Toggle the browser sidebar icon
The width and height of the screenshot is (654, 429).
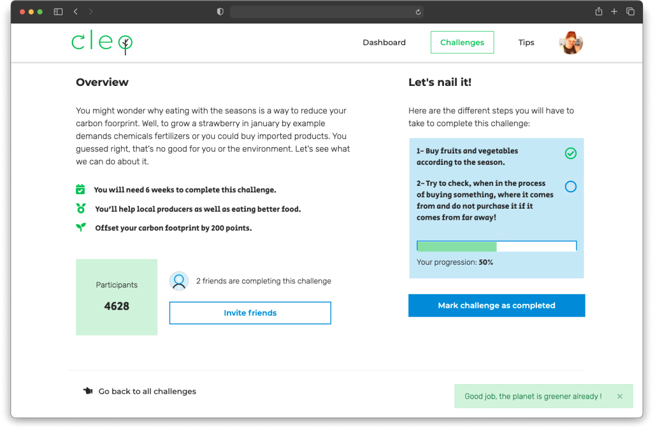coord(58,12)
